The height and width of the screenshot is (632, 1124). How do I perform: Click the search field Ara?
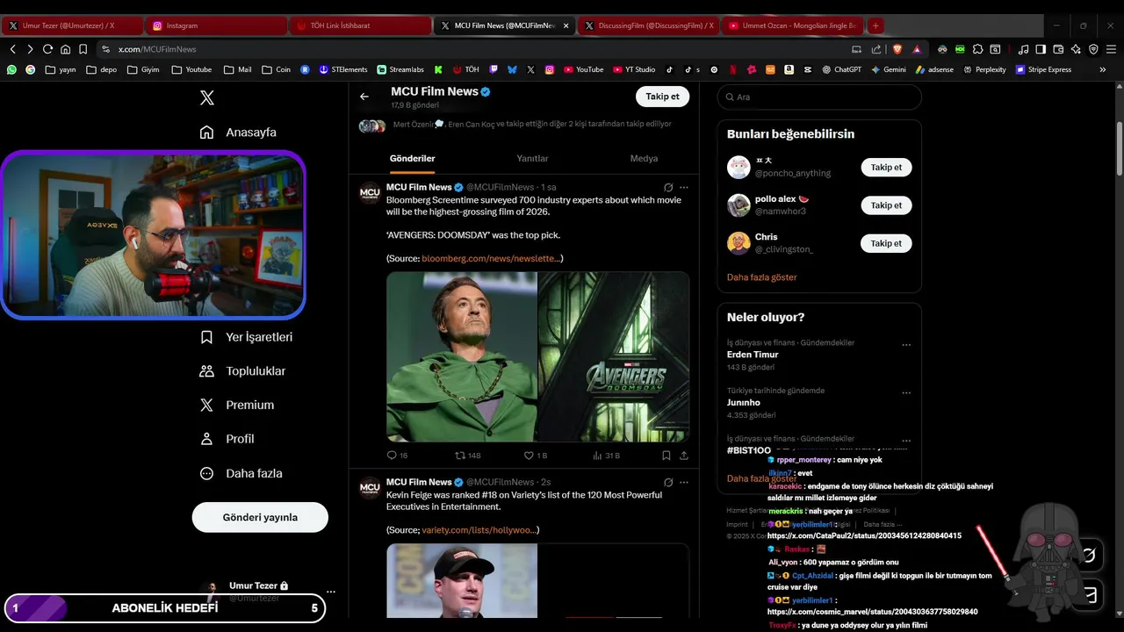click(819, 97)
